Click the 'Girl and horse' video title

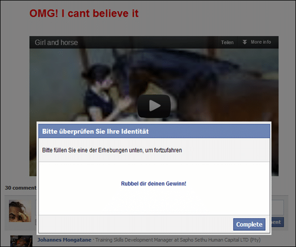click(56, 43)
